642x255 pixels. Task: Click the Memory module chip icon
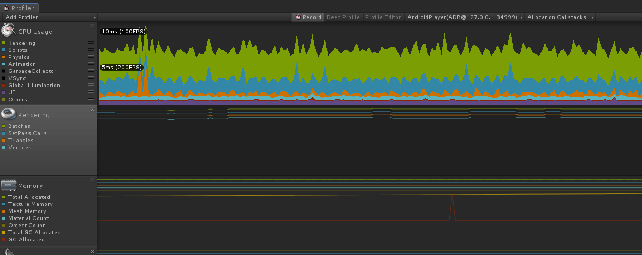(x=8, y=185)
